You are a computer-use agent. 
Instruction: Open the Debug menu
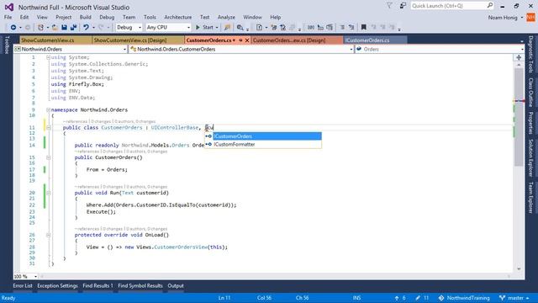click(107, 17)
